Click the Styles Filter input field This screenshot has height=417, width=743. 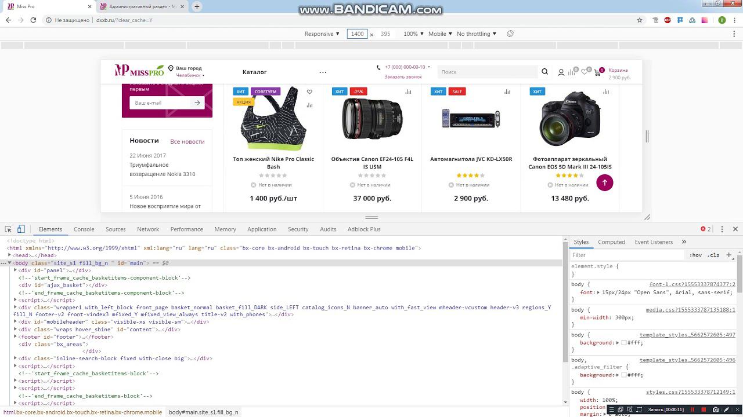click(x=627, y=255)
